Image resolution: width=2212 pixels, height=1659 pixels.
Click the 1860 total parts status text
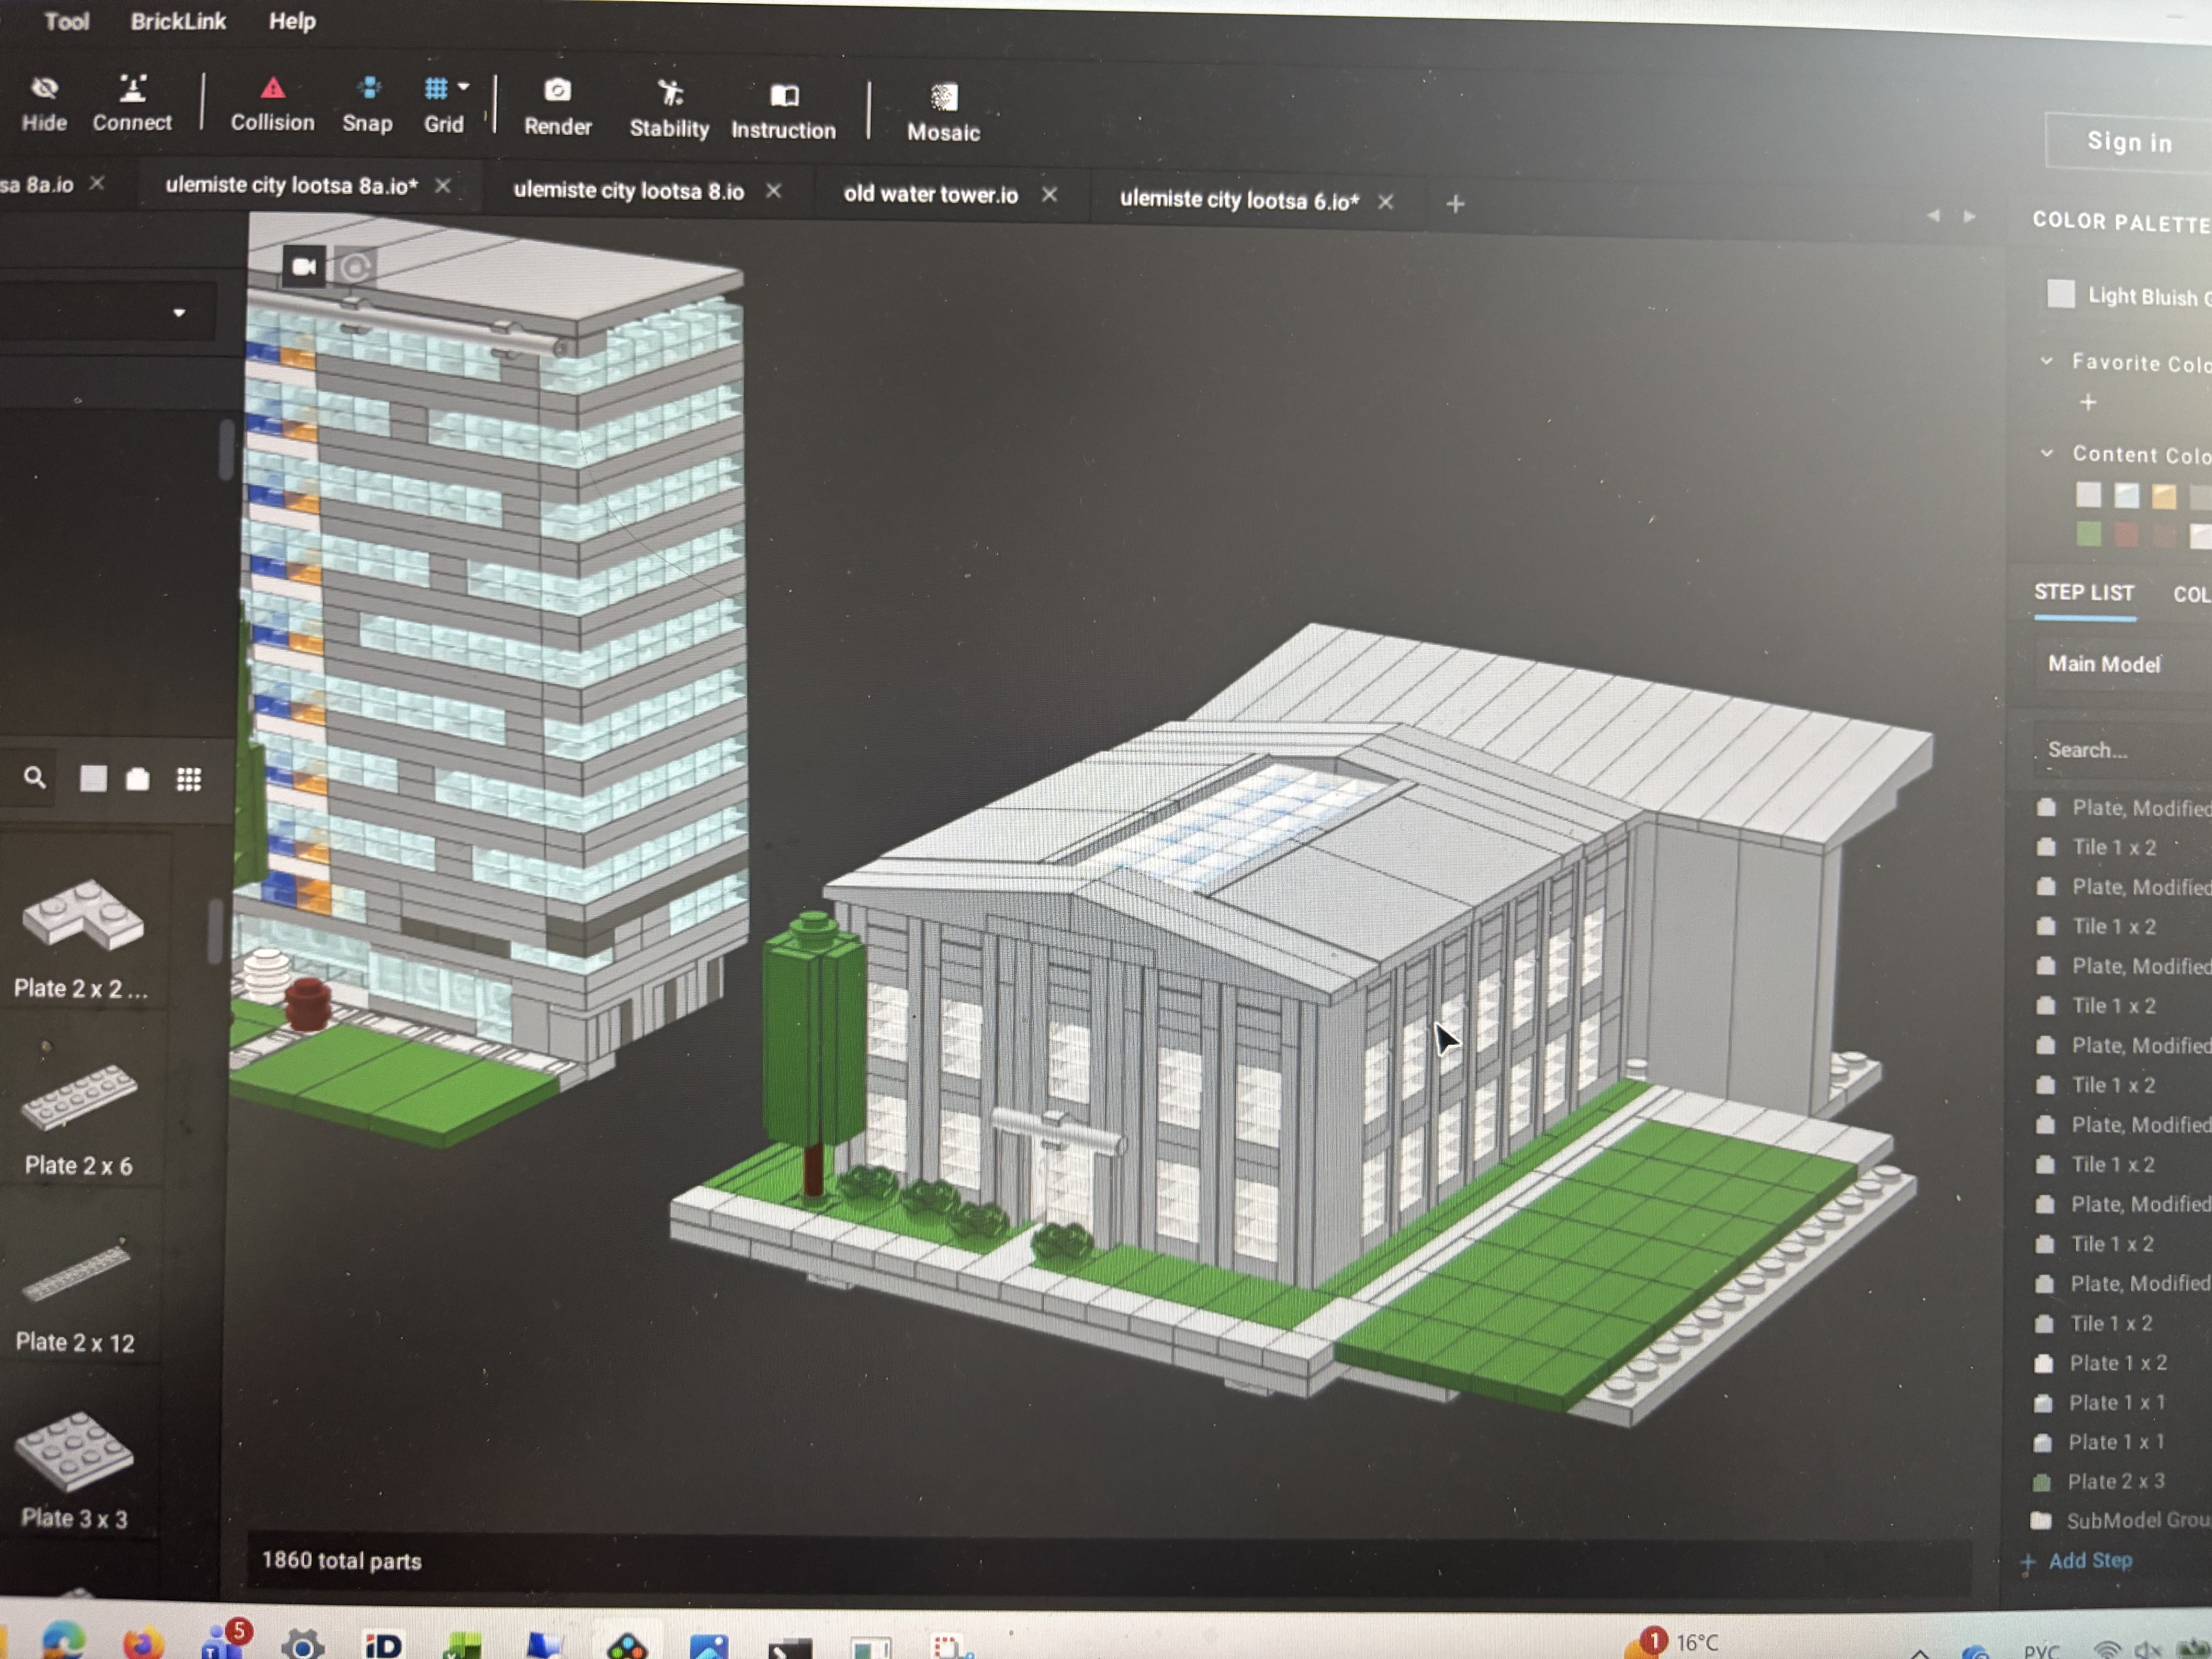341,1561
